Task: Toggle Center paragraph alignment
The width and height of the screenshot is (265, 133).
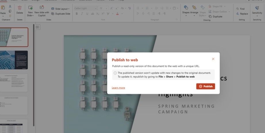Action: click(x=143, y=14)
